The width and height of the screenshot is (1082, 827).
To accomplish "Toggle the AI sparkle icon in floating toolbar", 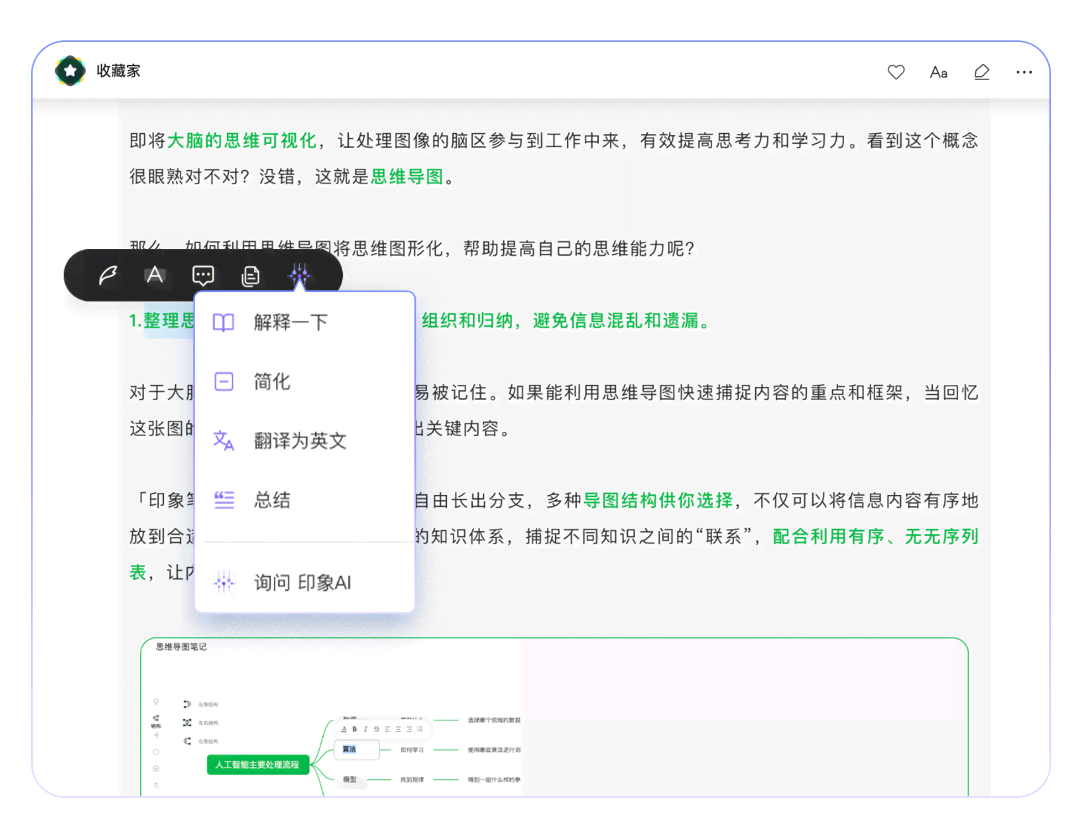I will [299, 274].
